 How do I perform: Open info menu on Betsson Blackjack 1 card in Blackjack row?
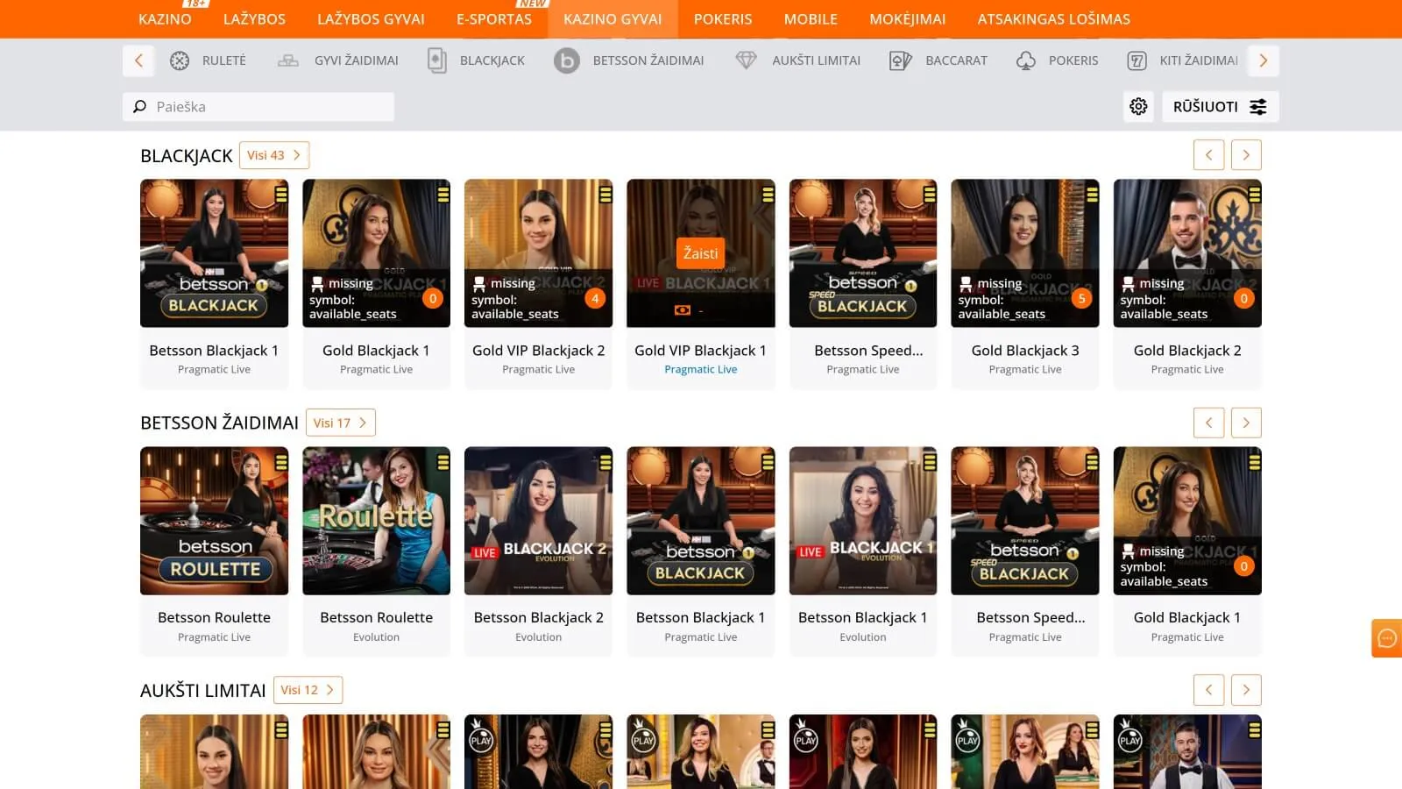(x=281, y=195)
